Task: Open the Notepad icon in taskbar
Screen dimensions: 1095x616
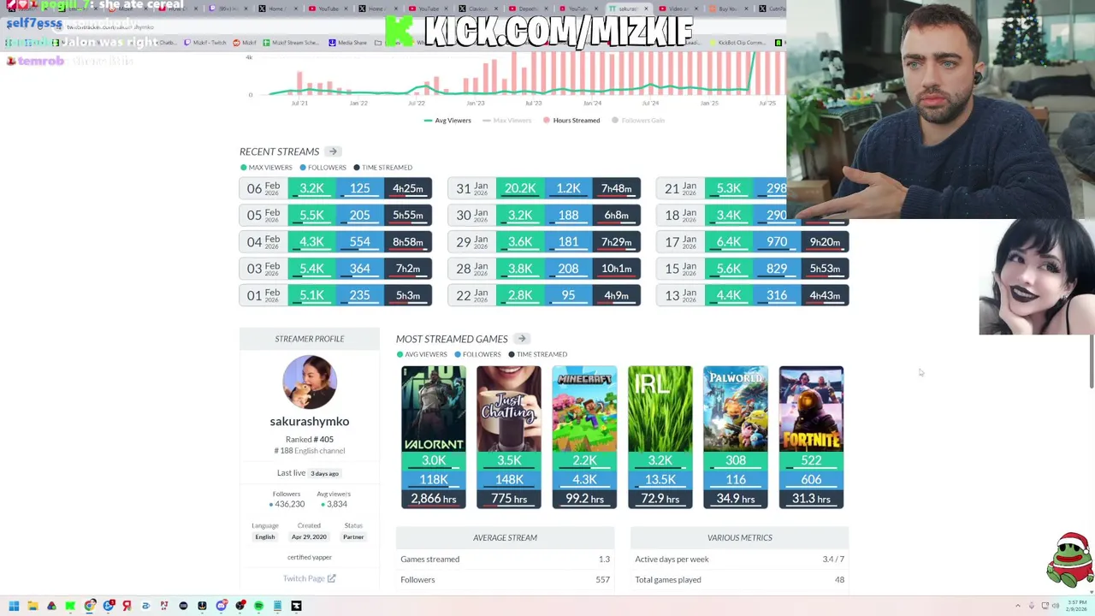Action: (x=277, y=606)
